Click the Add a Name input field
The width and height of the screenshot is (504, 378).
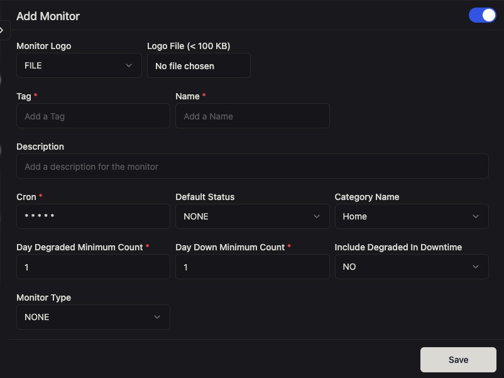click(252, 116)
